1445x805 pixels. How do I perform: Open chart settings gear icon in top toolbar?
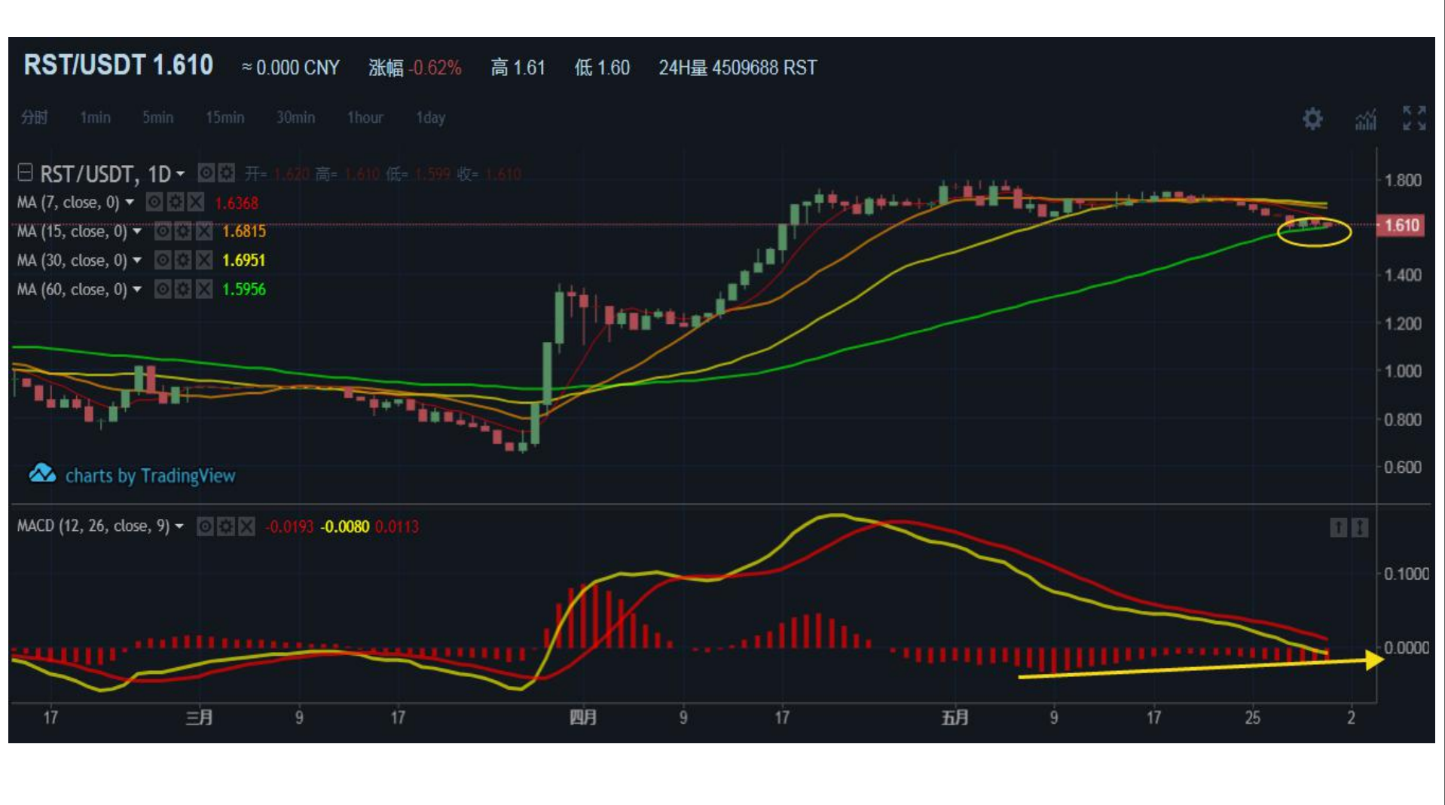[1312, 118]
